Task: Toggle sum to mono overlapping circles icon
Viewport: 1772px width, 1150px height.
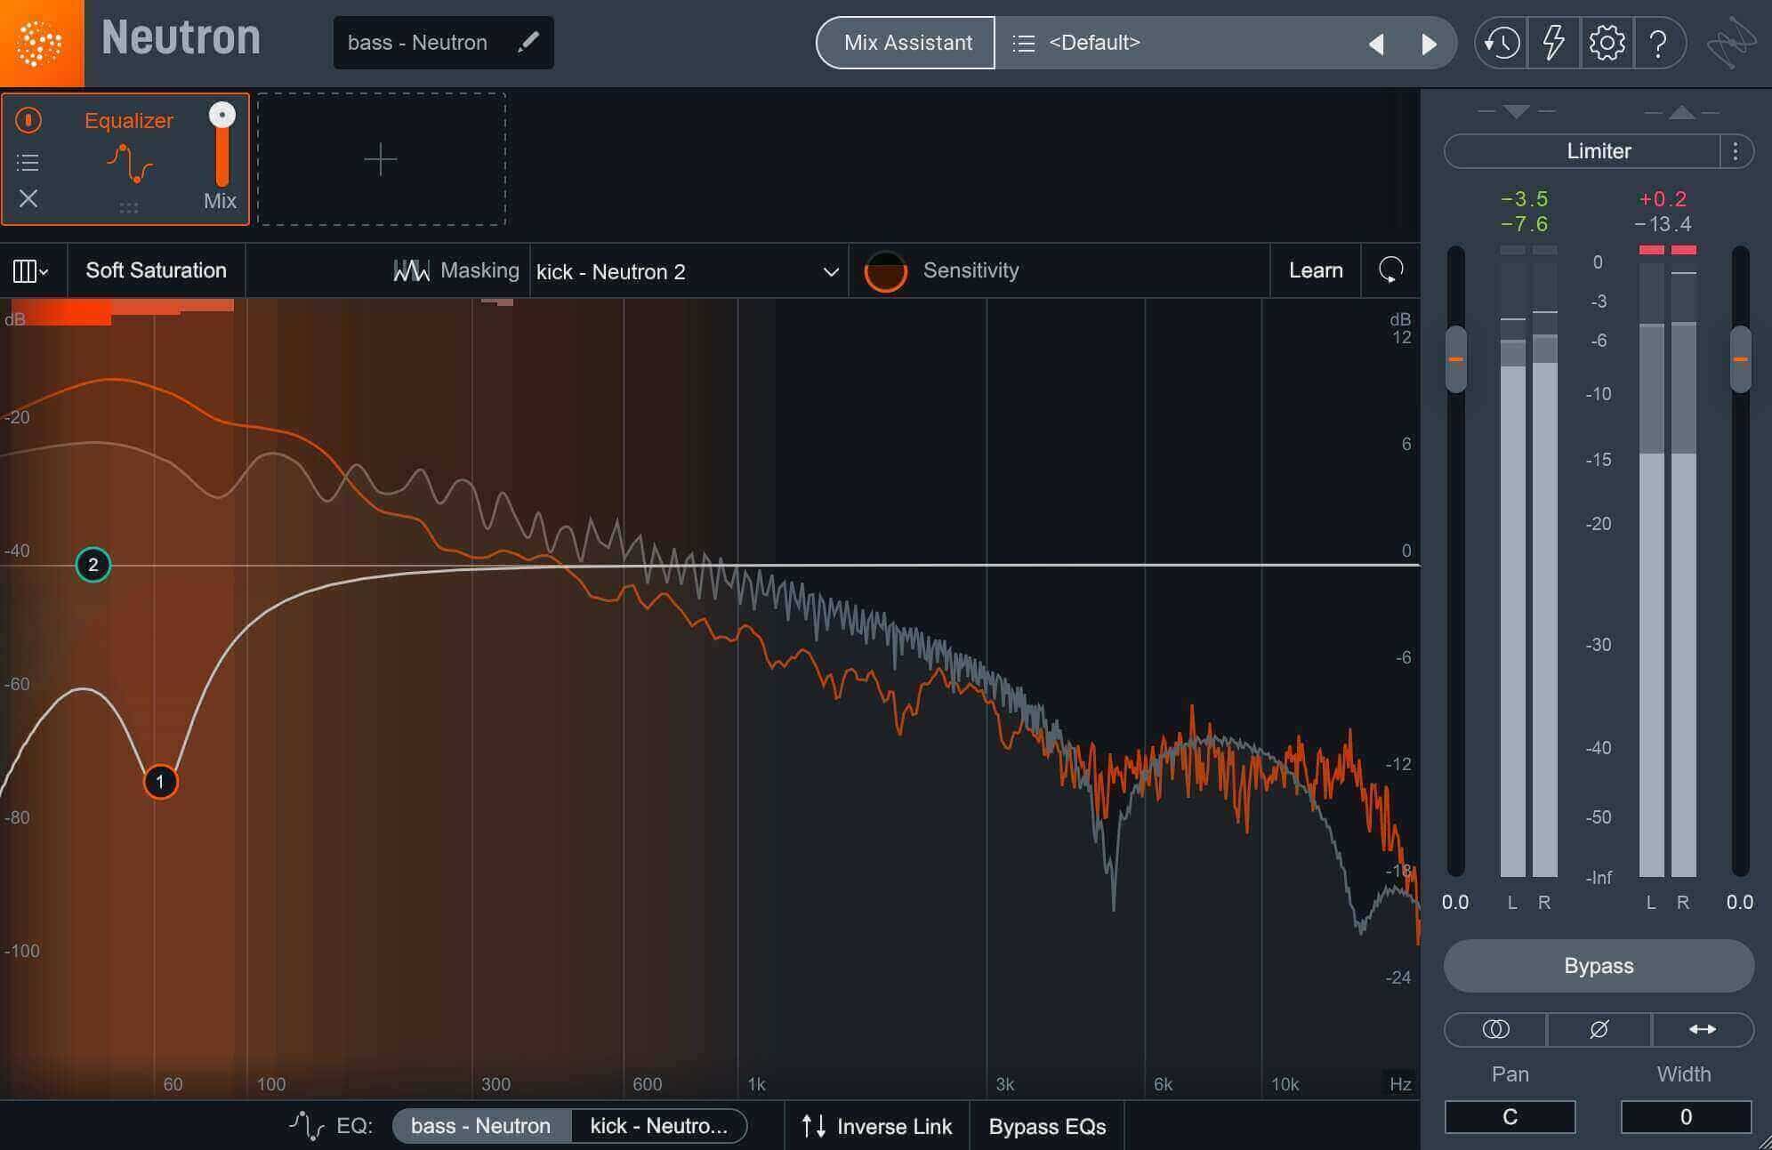Action: (1495, 1029)
